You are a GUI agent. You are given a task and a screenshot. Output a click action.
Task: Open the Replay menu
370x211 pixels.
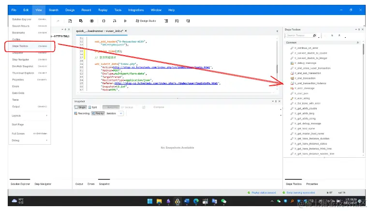(103, 10)
